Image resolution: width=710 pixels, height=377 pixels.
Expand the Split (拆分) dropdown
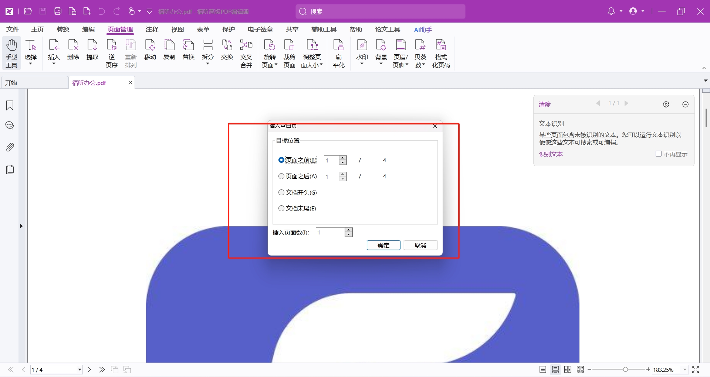[x=208, y=64]
